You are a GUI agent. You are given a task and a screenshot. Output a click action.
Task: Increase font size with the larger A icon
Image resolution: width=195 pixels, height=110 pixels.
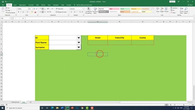pos(34,9)
